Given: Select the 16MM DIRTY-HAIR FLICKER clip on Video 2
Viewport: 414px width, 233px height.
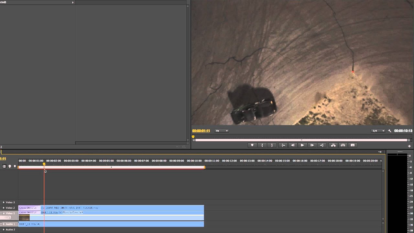Looking at the screenshot, I should [122, 208].
